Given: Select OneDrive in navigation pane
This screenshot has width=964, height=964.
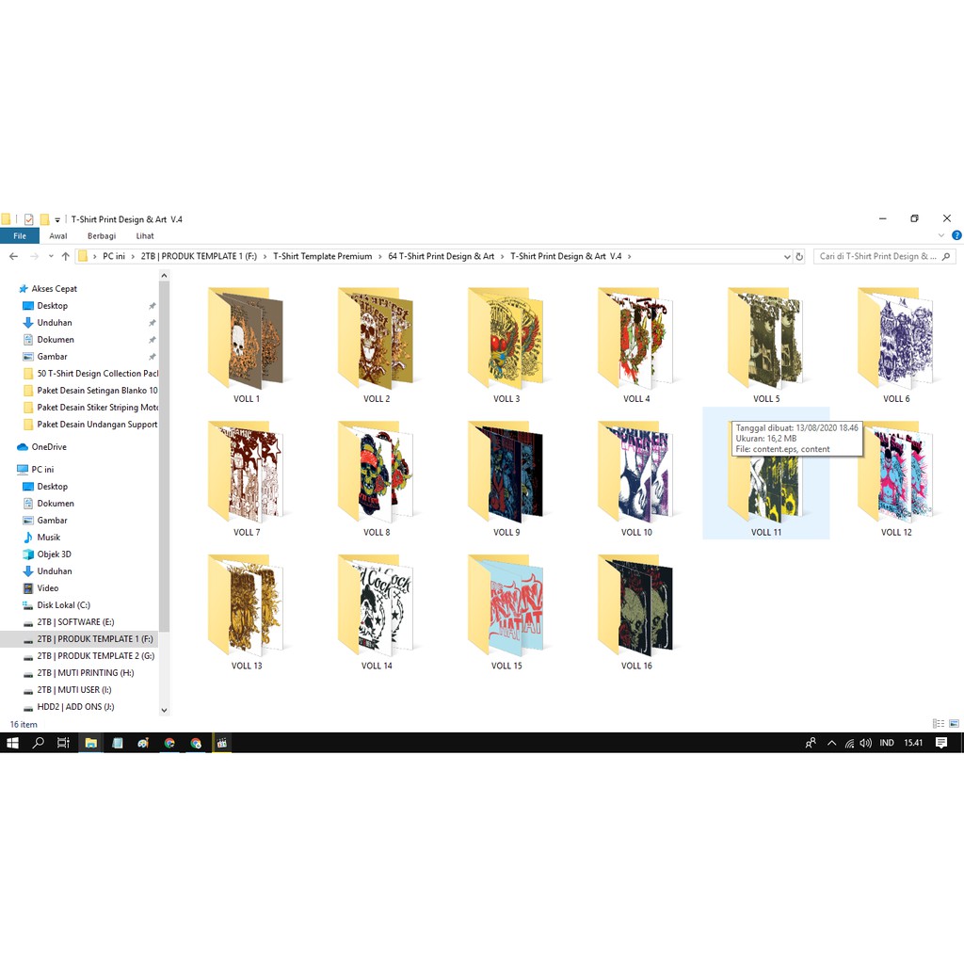Looking at the screenshot, I should click(49, 447).
